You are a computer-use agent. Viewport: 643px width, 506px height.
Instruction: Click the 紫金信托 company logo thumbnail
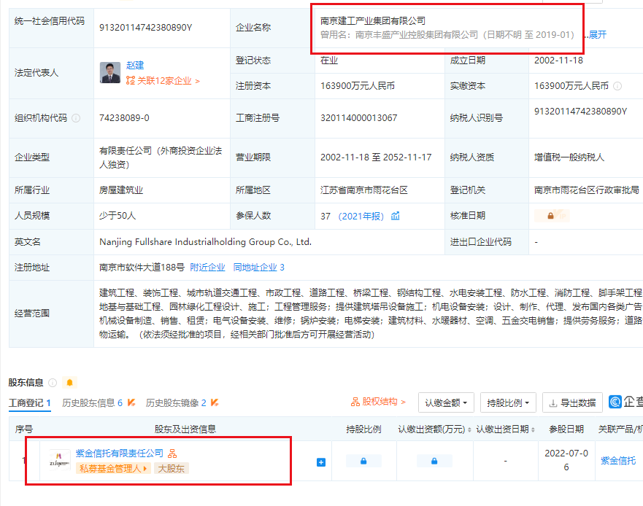pos(59,461)
